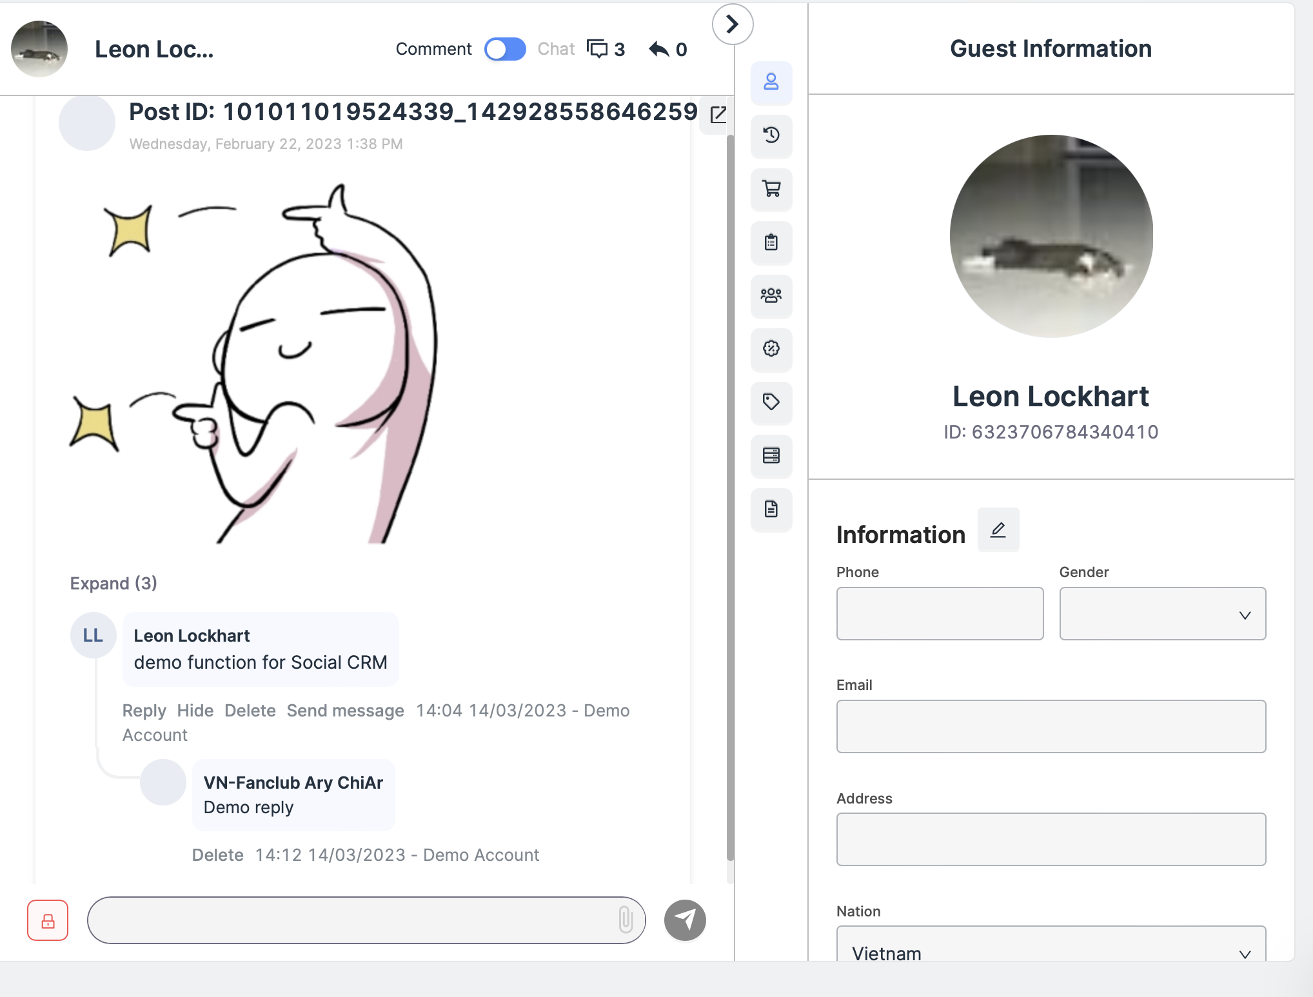Image resolution: width=1313 pixels, height=997 pixels.
Task: Open the discount badge sidebar icon
Action: (x=771, y=349)
